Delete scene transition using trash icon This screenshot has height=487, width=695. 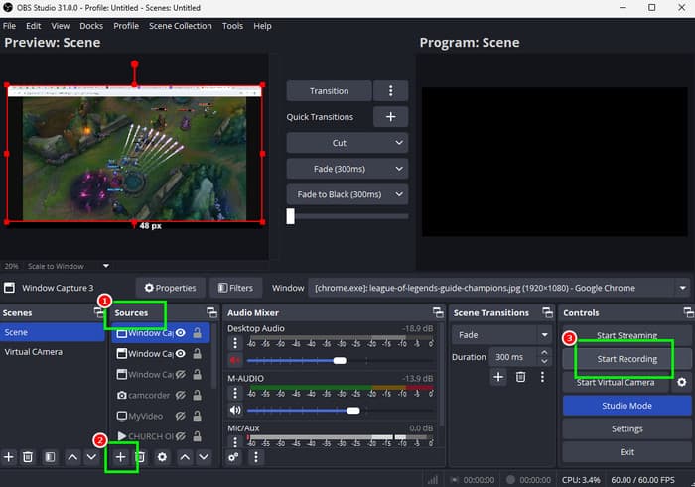point(520,377)
